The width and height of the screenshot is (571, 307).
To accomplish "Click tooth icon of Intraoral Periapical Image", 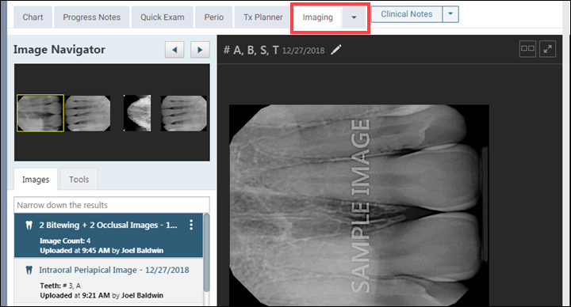I will 29,271.
